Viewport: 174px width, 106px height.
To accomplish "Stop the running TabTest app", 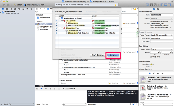I will click(x=8, y=5).
